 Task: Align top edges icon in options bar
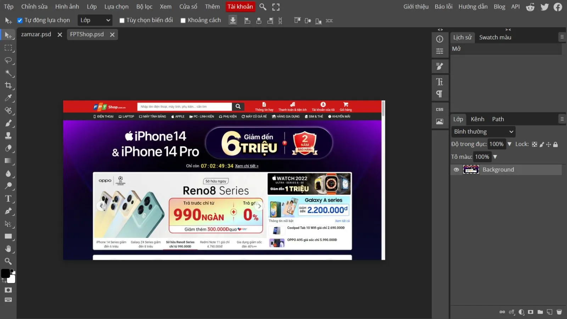pyautogui.click(x=297, y=21)
